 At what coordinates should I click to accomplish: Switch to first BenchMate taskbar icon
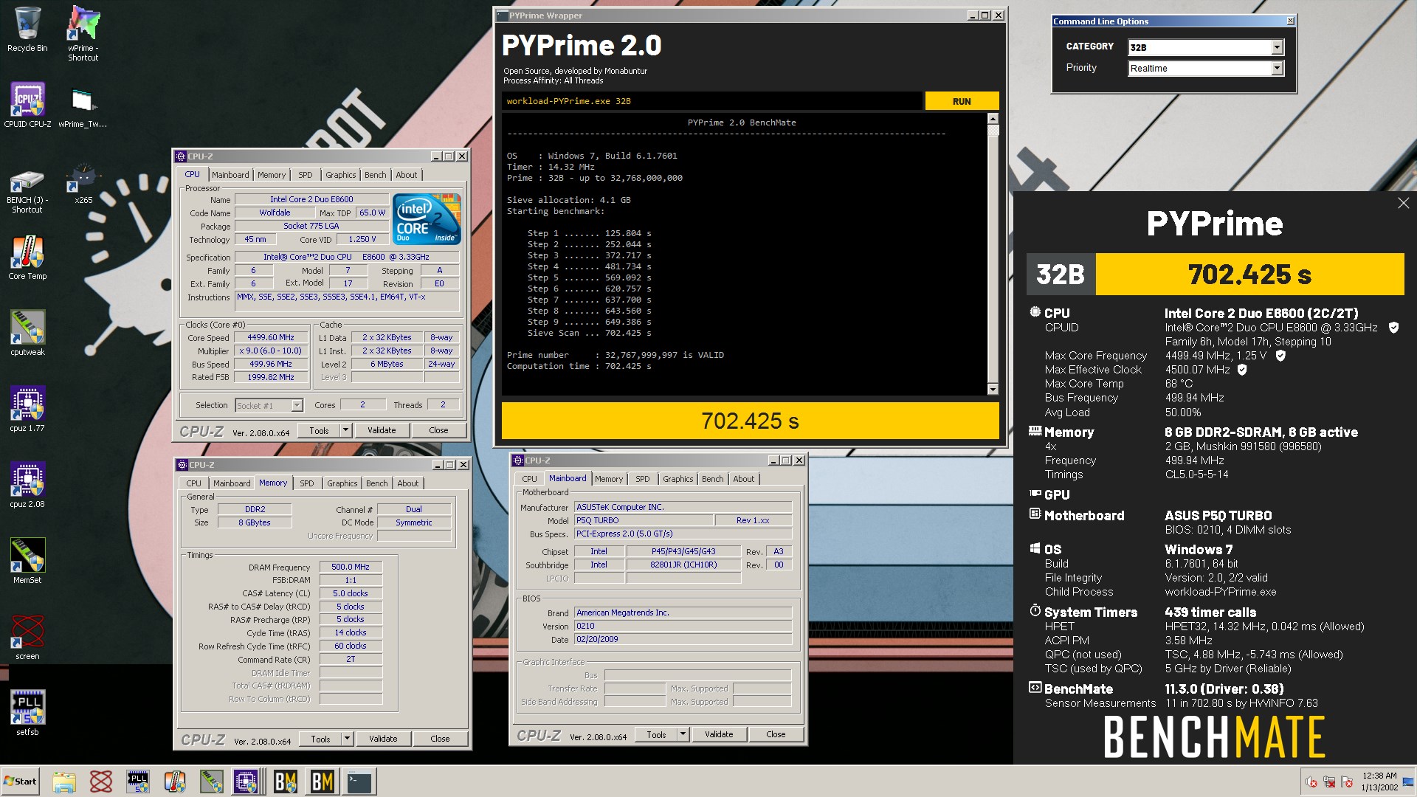286,782
